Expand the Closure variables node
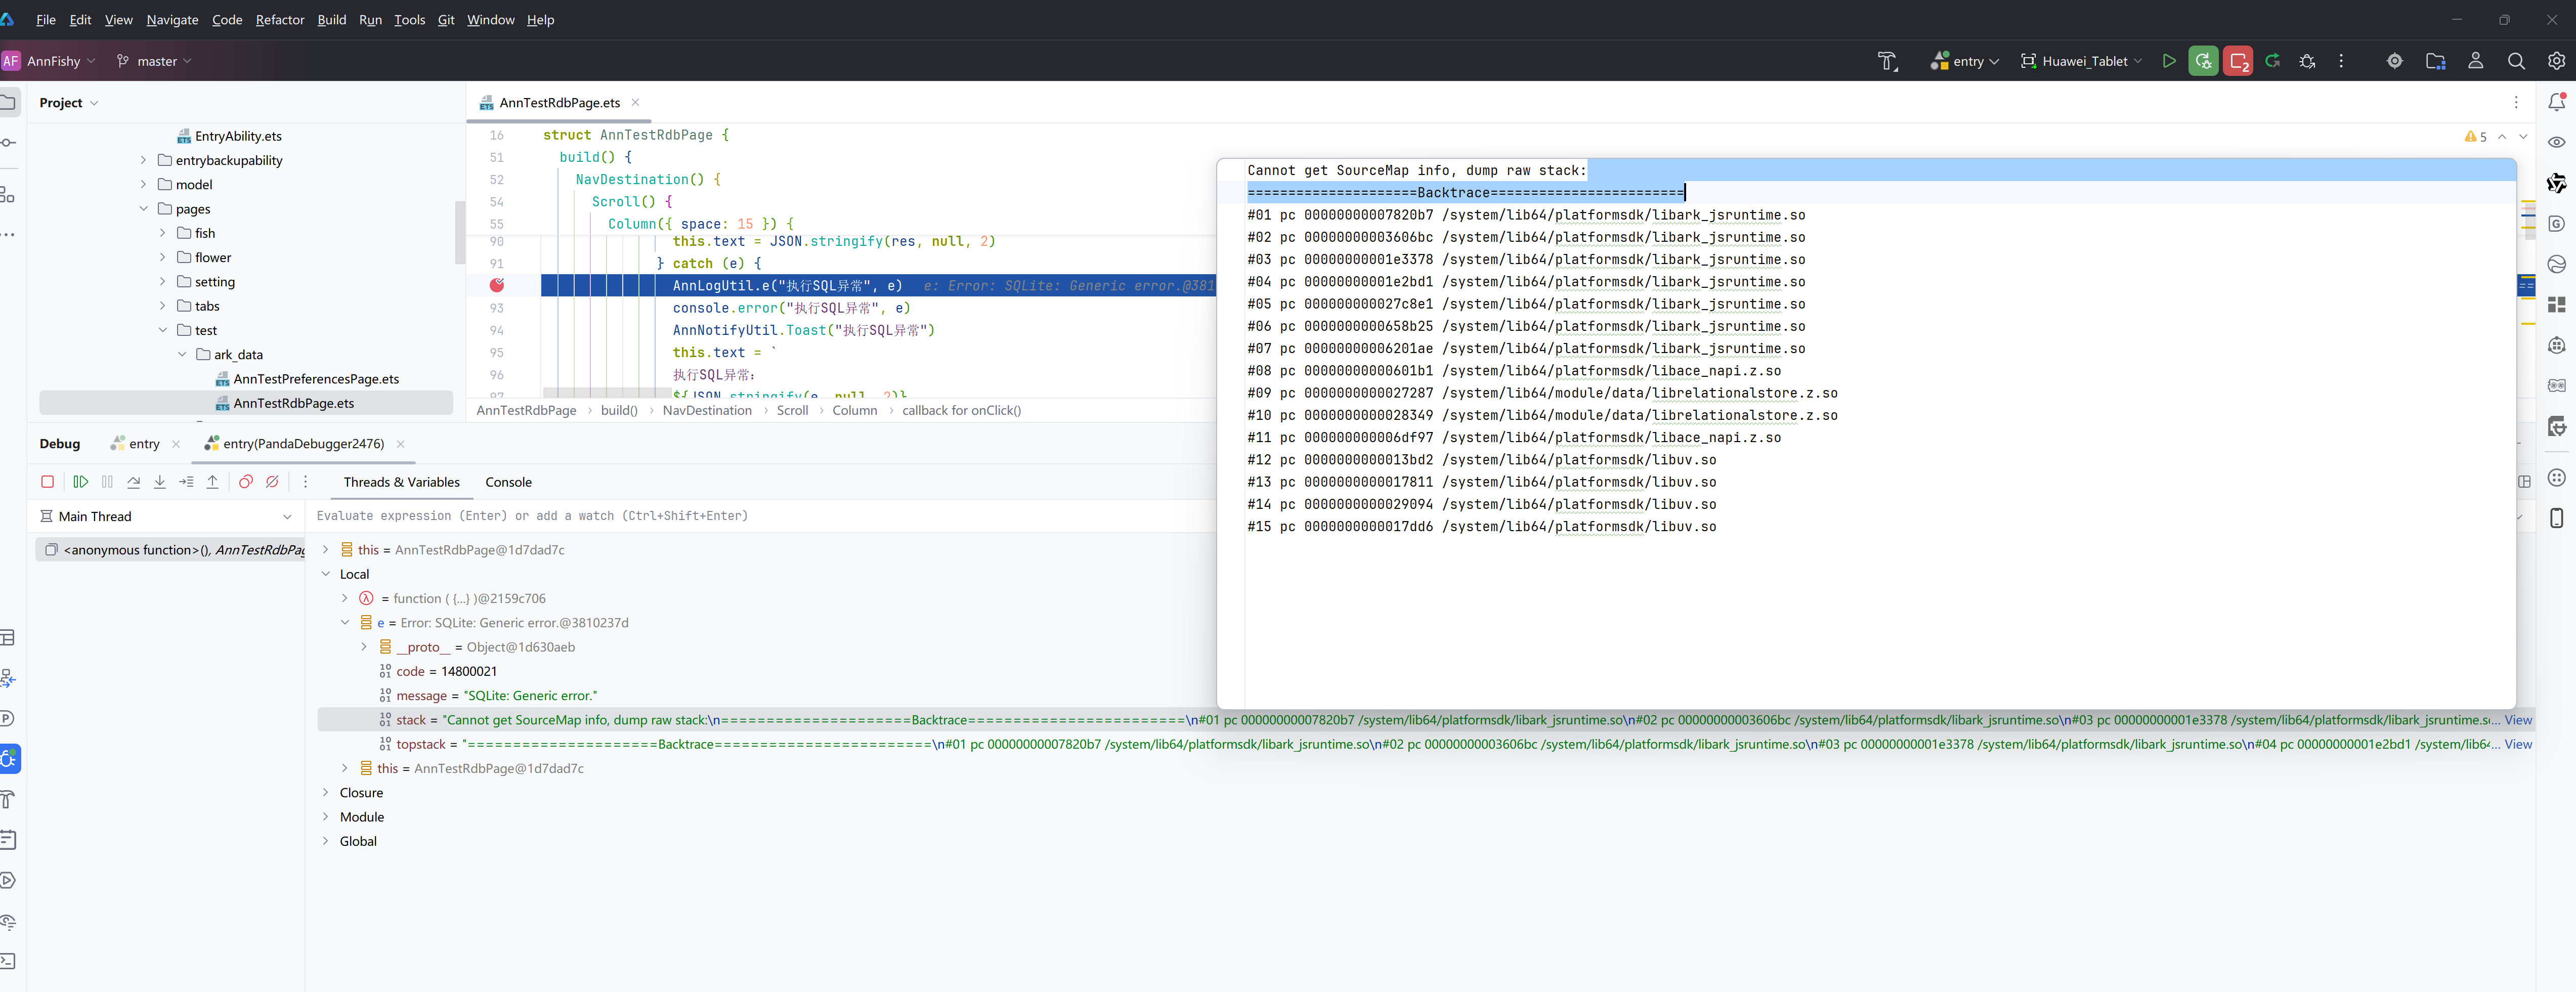Screen dimensions: 2576x992 coord(326,793)
